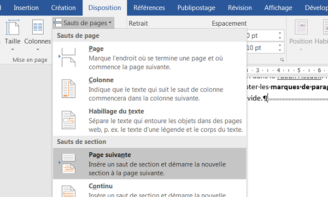Click the Espacement label

click(229, 24)
